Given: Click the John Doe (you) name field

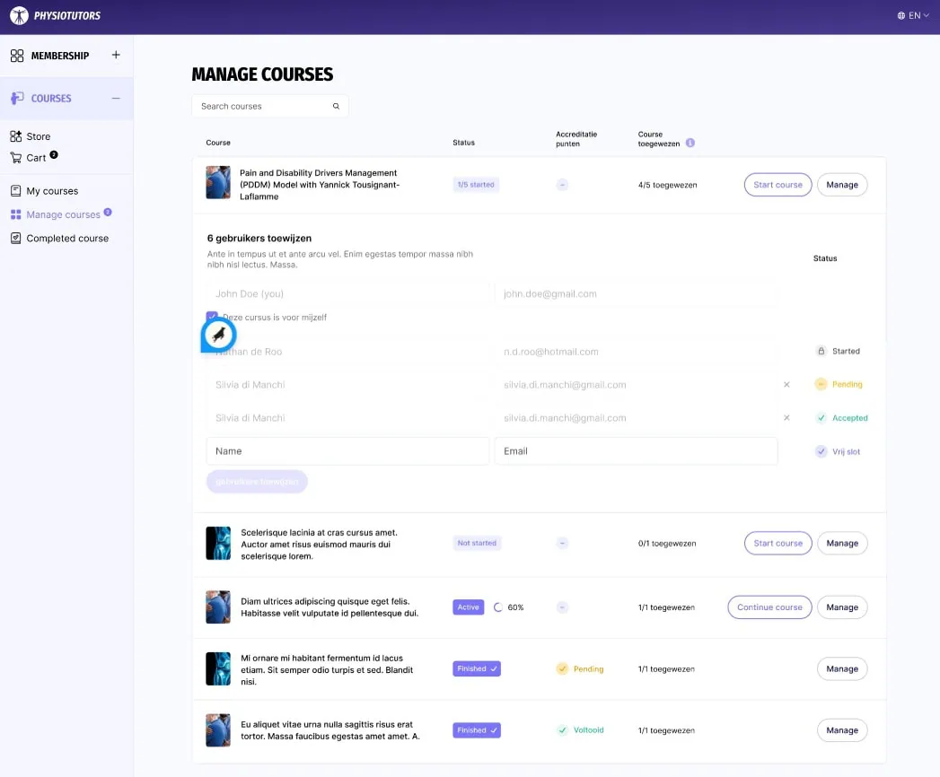Looking at the screenshot, I should [347, 293].
